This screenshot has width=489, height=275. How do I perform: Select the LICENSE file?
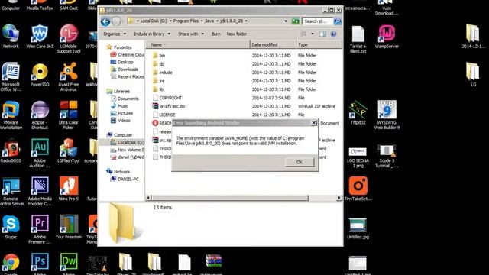tap(167, 115)
